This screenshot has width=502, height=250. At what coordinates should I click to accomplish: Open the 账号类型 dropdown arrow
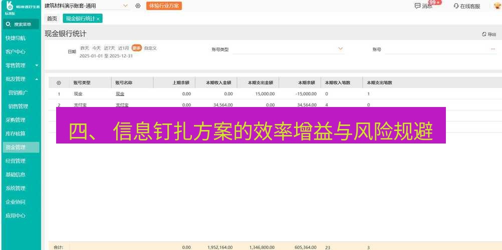coord(340,48)
